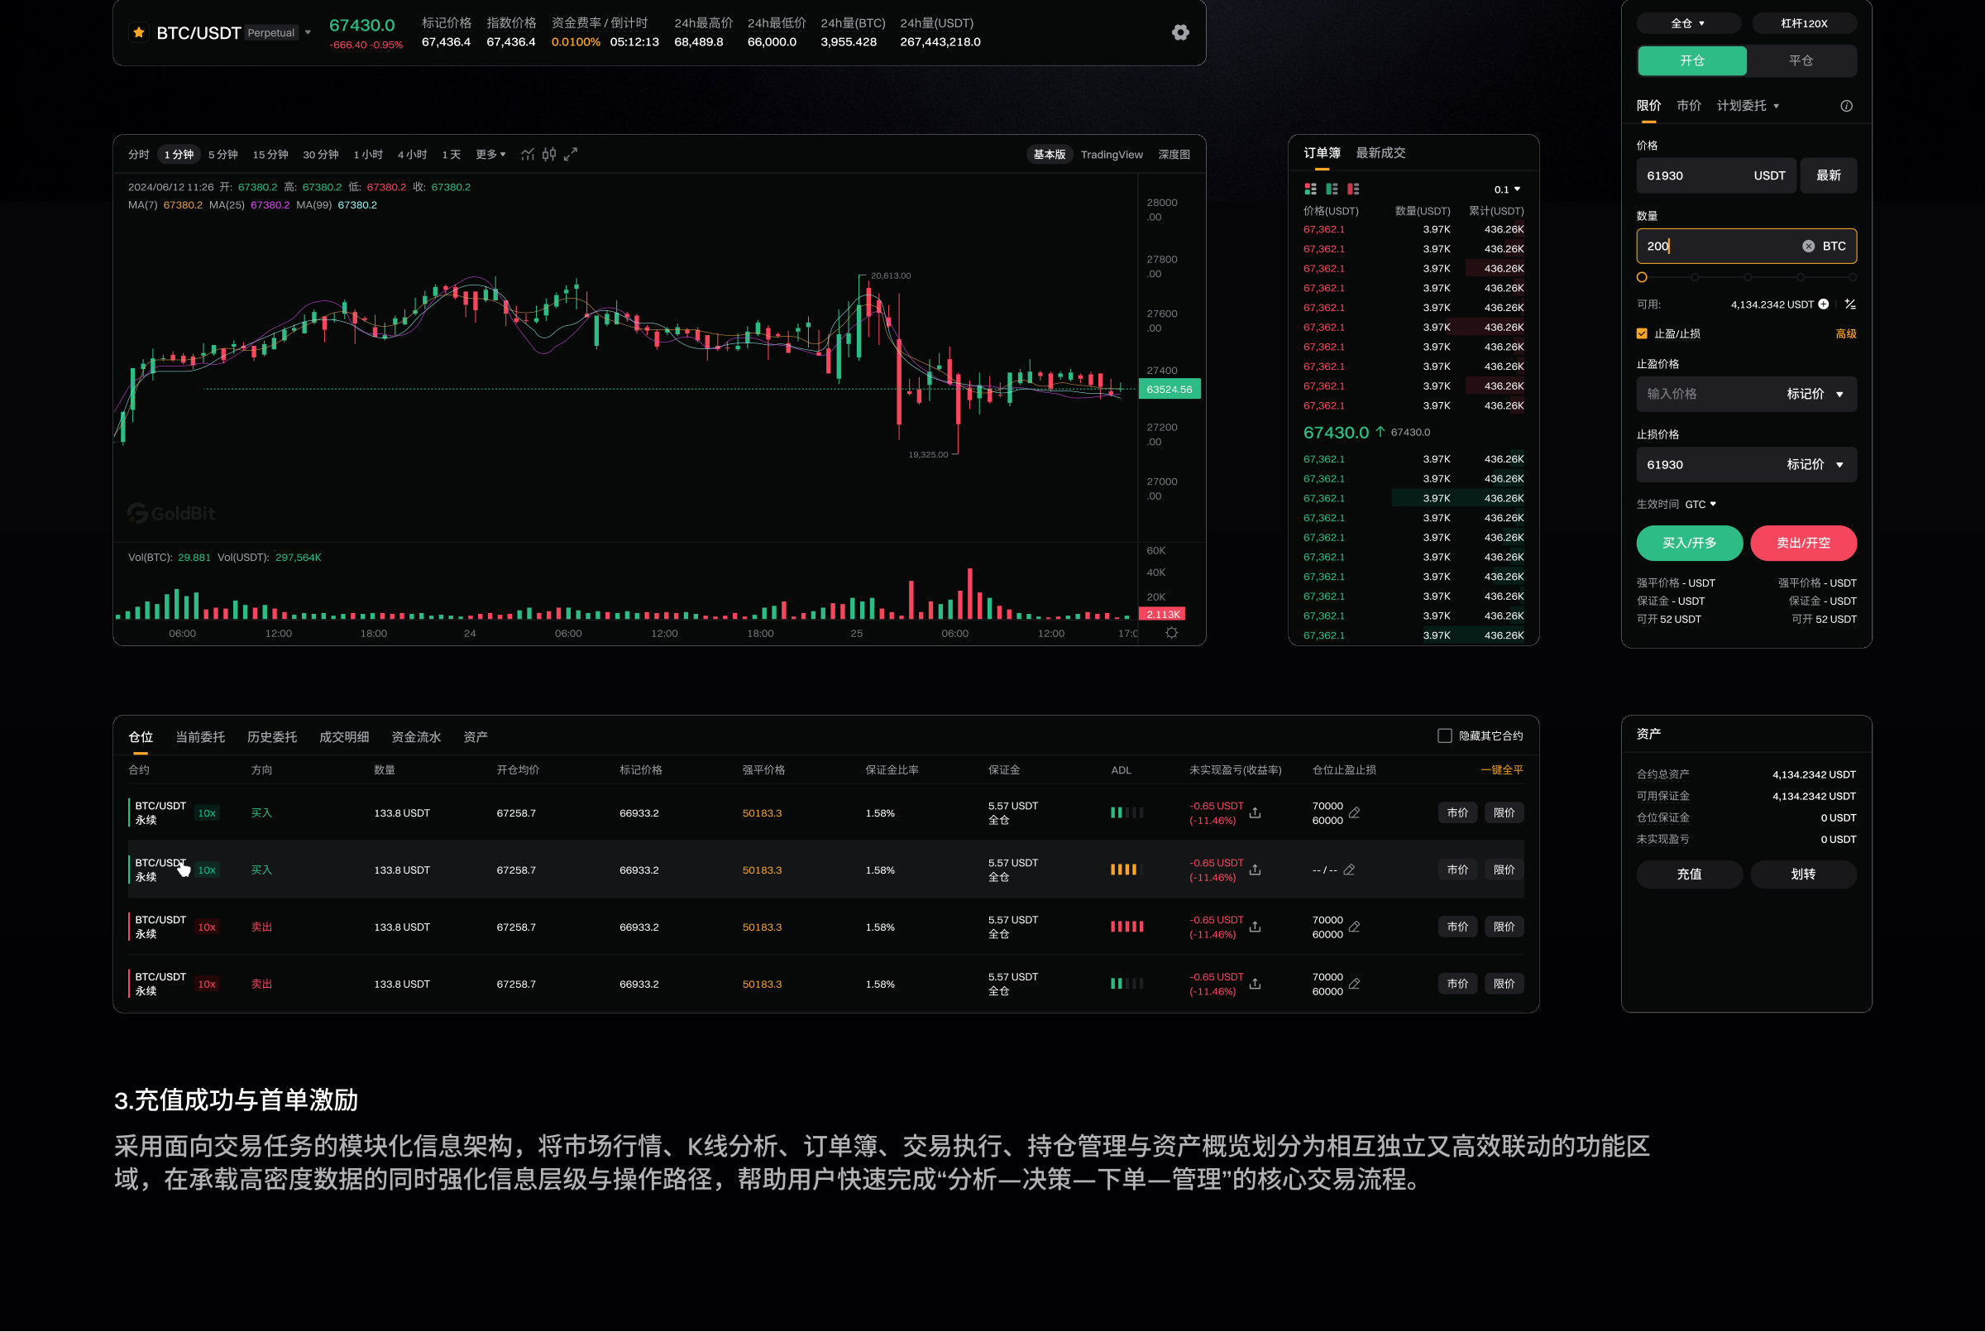Click the info icon in the order type row
The width and height of the screenshot is (1985, 1332).
1847,106
